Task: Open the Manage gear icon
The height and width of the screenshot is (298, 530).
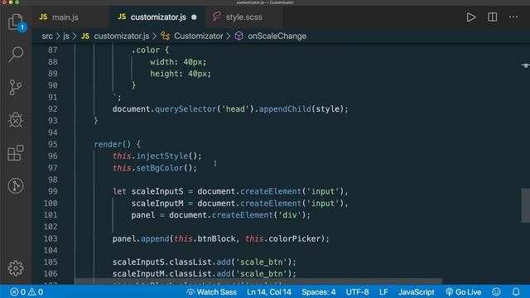Action: [16, 268]
